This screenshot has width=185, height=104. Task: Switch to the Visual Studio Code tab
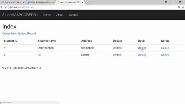coord(40,2)
